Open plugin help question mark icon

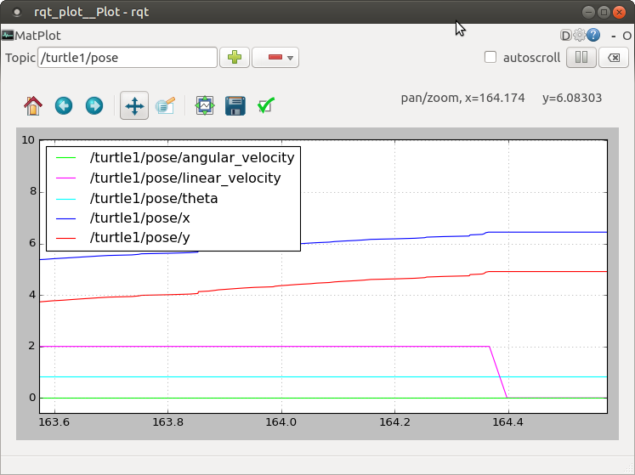tap(593, 35)
